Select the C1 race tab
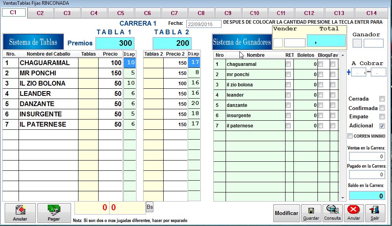The width and height of the screenshot is (392, 226). [13, 12]
